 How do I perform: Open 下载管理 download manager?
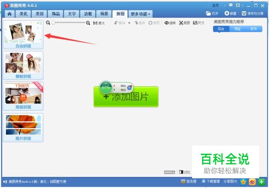[211, 181]
